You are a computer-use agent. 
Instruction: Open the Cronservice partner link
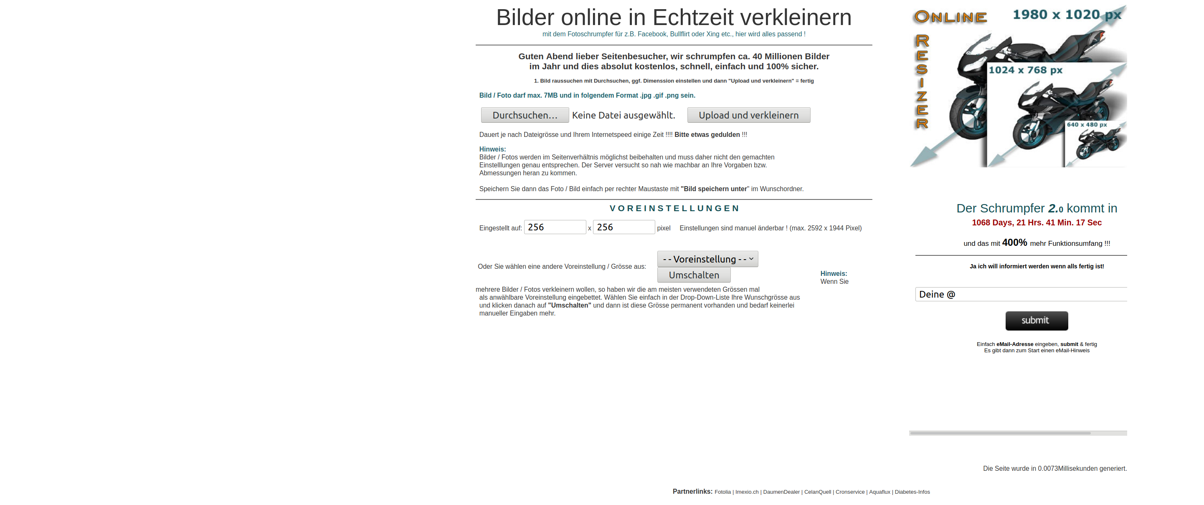tap(850, 492)
